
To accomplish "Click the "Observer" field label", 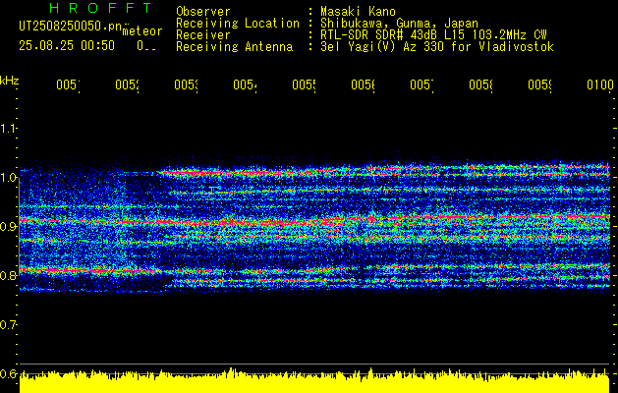I will point(203,12).
